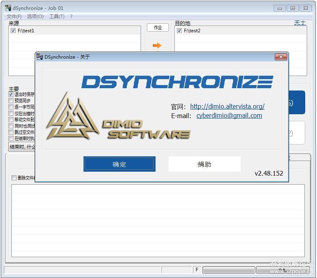Click the blue synchronize button behind dialog
The height and width of the screenshot is (278, 317).
(x=297, y=102)
